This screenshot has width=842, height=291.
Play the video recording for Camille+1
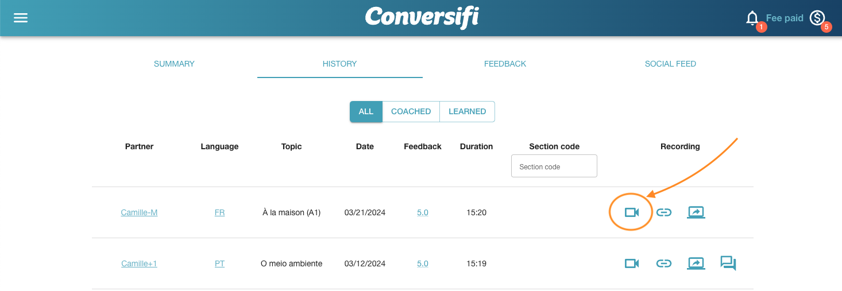632,263
